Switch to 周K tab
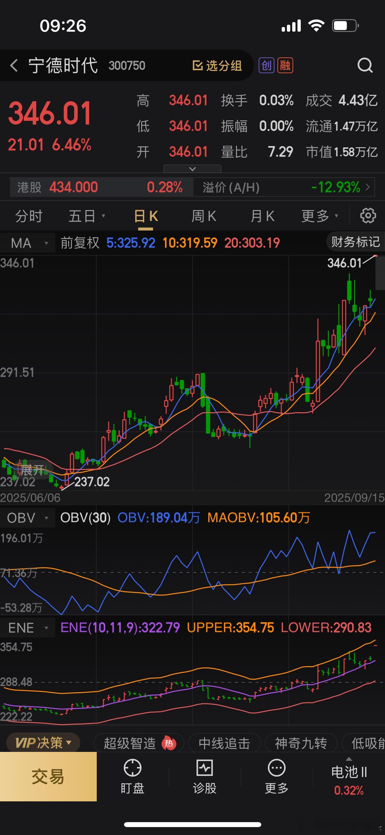 click(204, 216)
